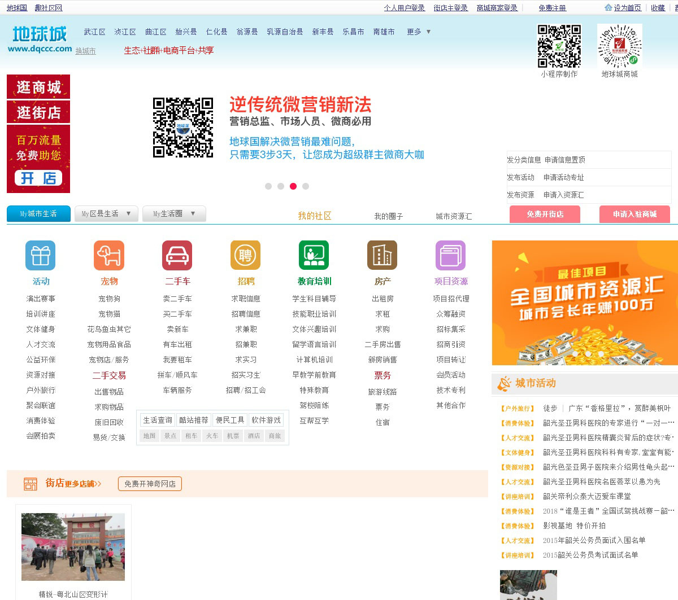Click the banner QR code image
Viewport: 678px width, 600px height.
[183, 128]
